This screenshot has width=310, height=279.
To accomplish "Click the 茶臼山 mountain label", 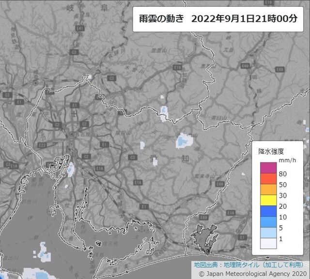I will [x=219, y=118].
